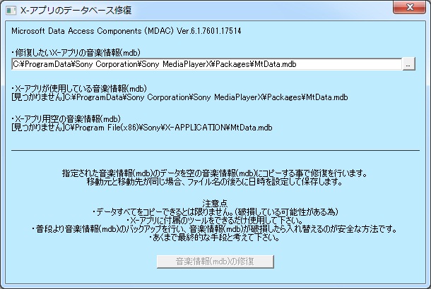Select the 修復したいX-アプリの音楽情報 label
The height and width of the screenshot is (289, 431).
(66, 53)
